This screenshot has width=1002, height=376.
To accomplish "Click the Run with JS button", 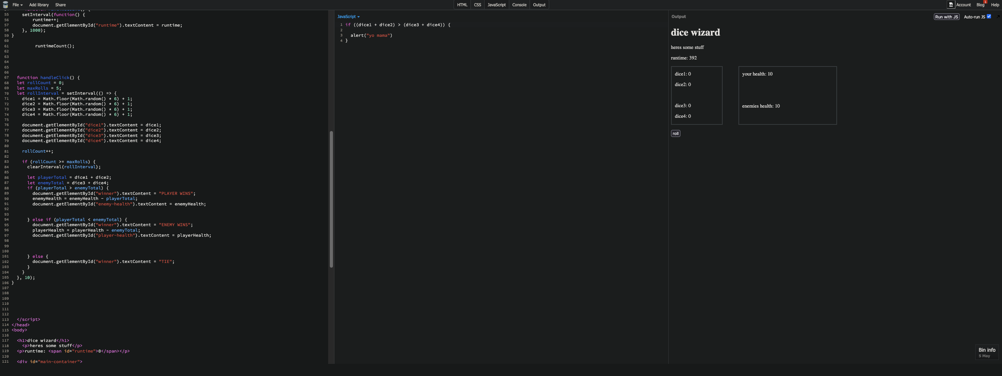I will tap(946, 17).
